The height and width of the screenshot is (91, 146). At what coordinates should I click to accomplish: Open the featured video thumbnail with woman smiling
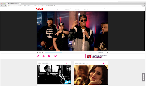(91, 75)
